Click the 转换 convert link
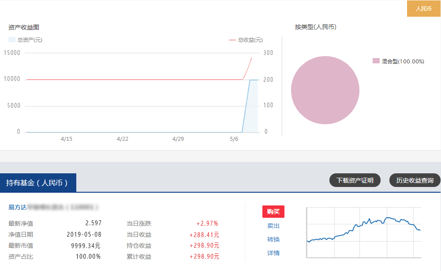 point(273,239)
